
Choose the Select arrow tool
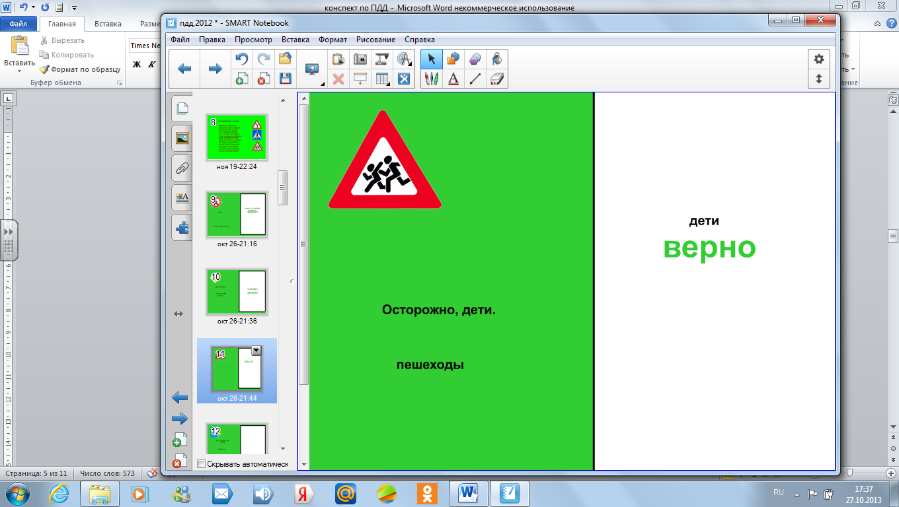[x=431, y=59]
